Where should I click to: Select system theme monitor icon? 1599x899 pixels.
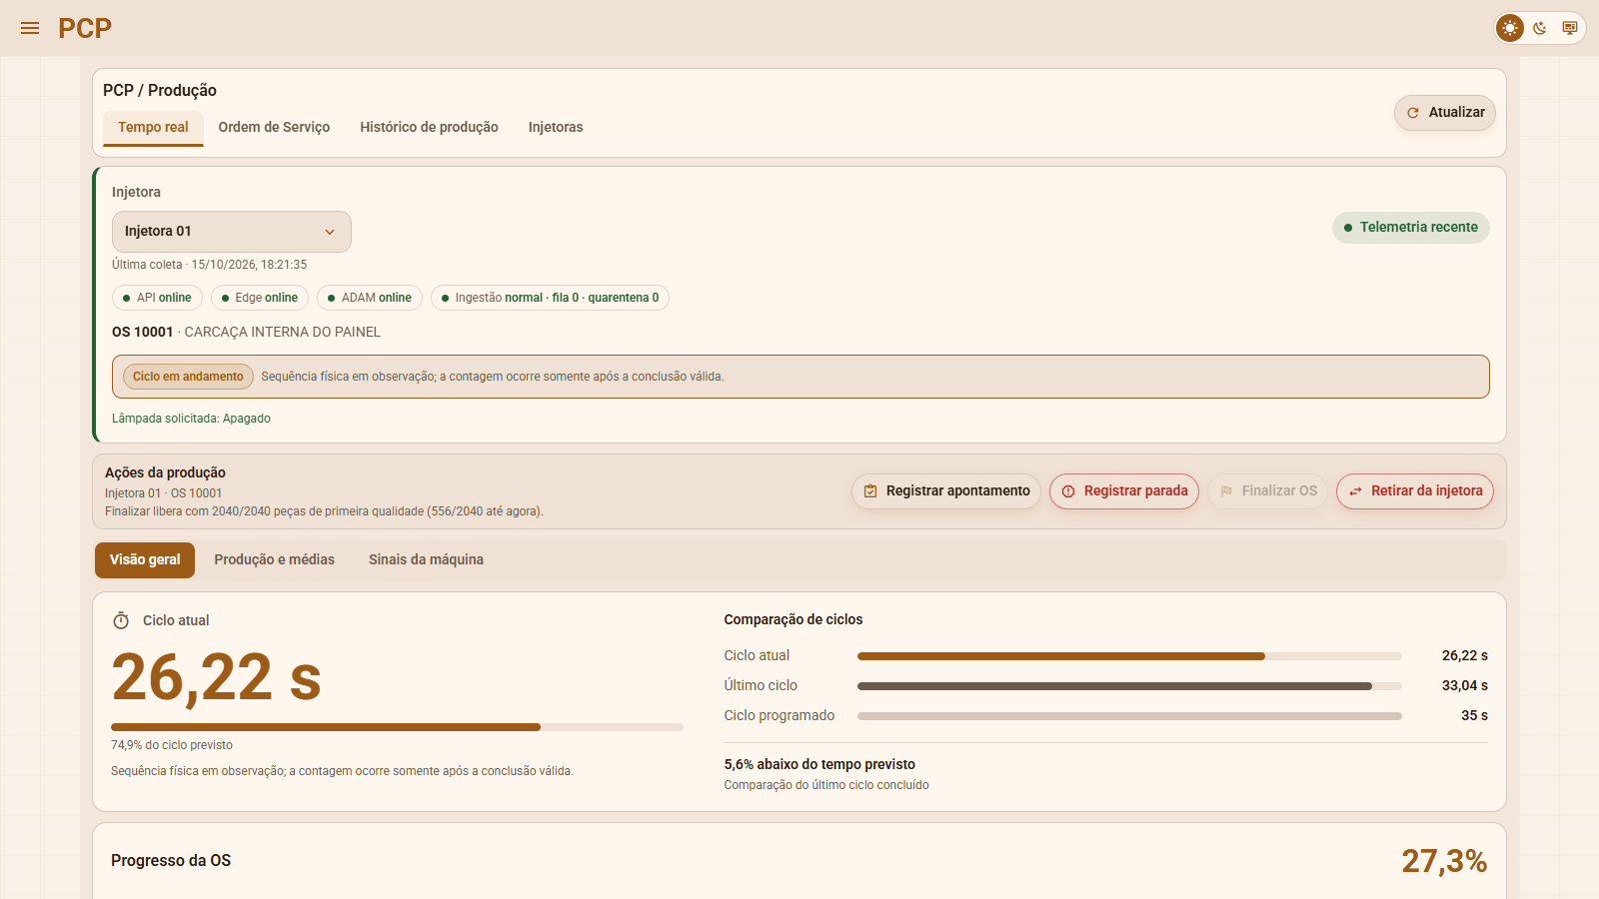pos(1570,28)
